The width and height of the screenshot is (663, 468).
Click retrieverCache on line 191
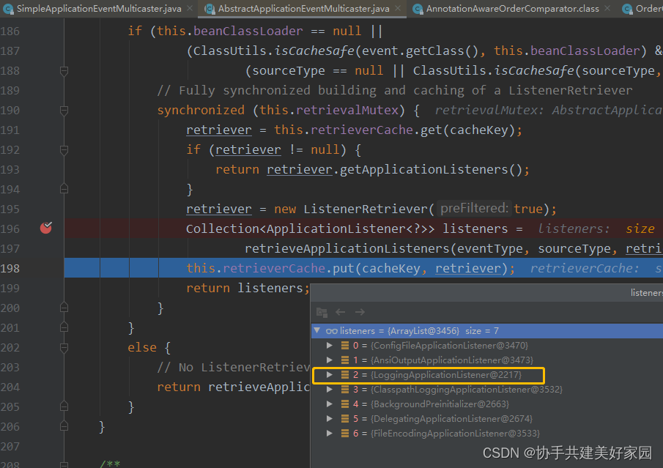[x=361, y=130]
